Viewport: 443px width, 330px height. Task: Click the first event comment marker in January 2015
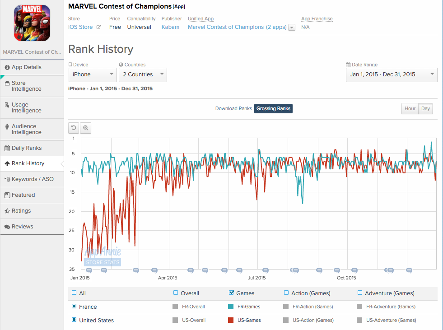click(89, 270)
